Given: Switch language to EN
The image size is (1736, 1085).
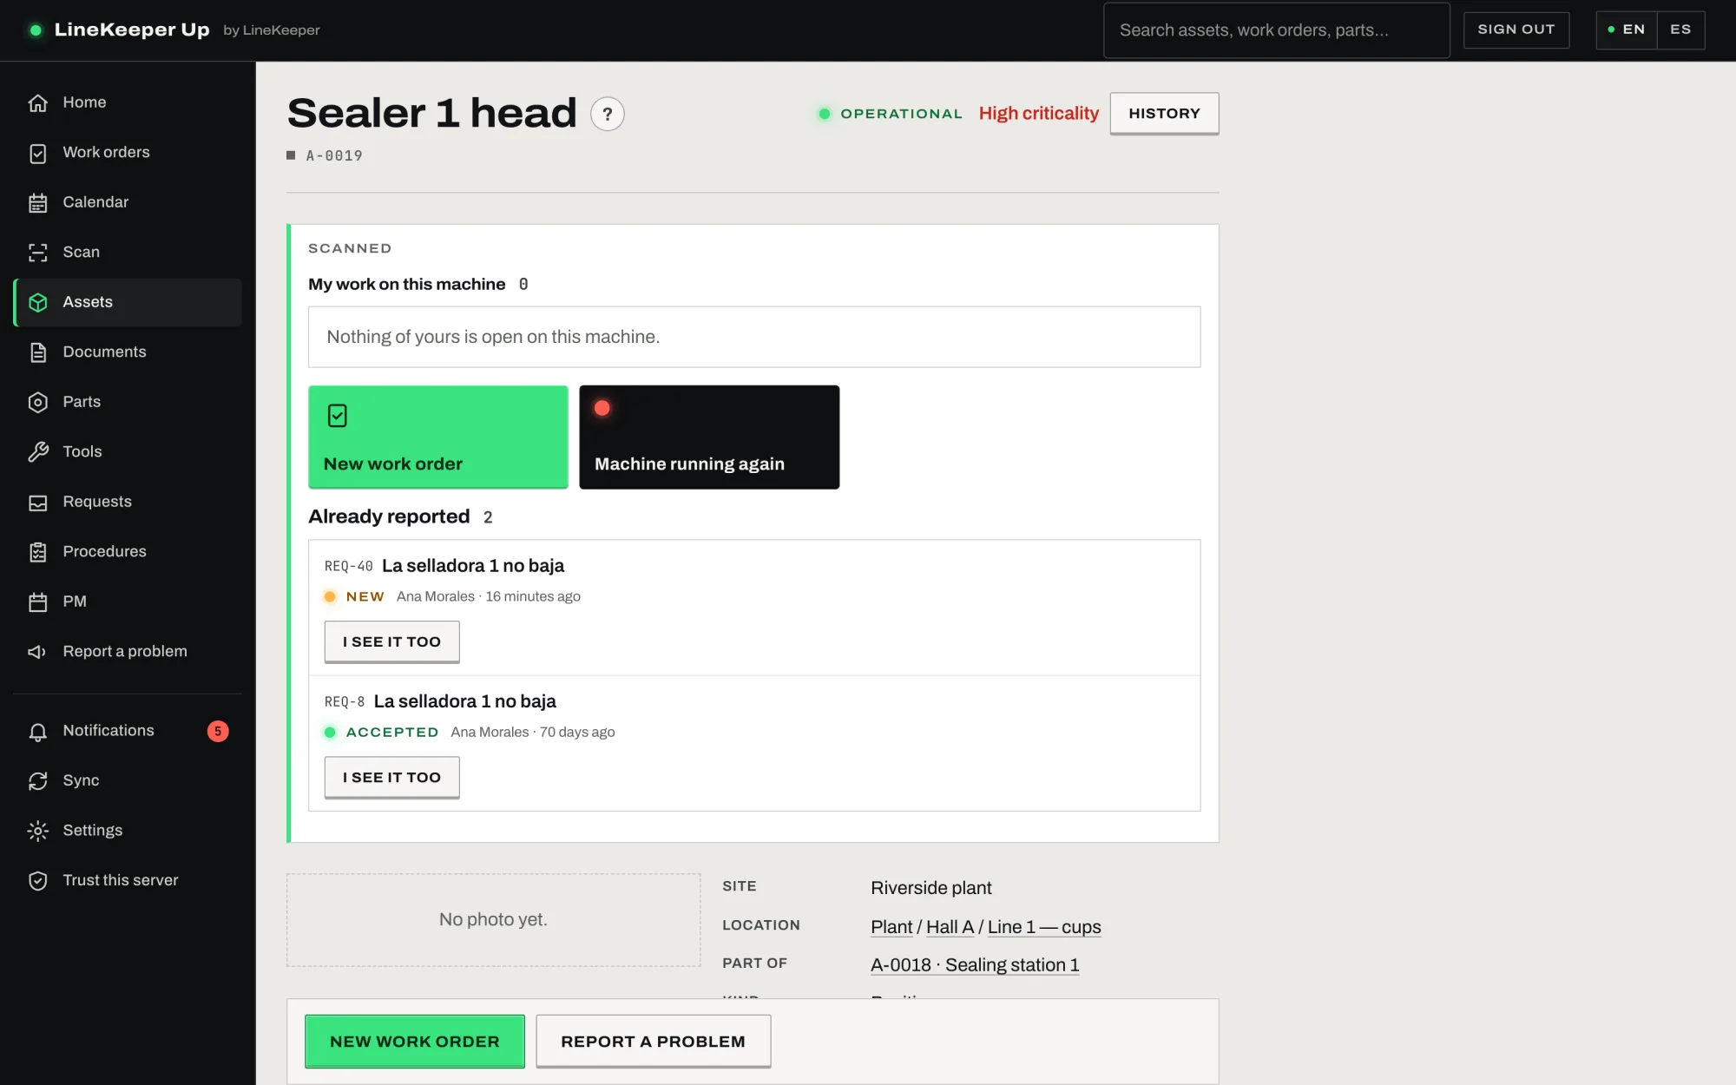Looking at the screenshot, I should 1627,30.
